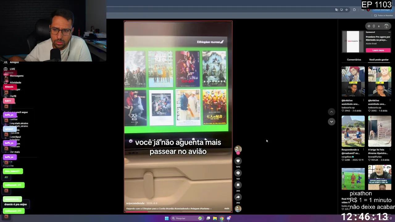The image size is (395, 222).
Task: Click the Concluir atualização browser button
Action: (381, 10)
